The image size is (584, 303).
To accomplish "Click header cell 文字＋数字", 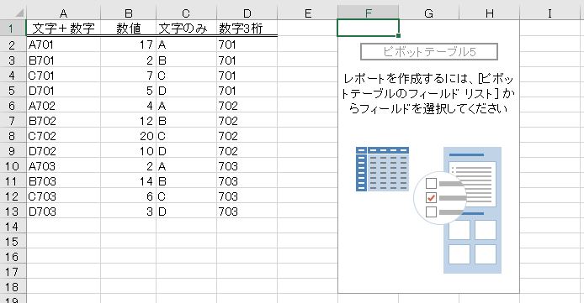I will click(x=63, y=29).
